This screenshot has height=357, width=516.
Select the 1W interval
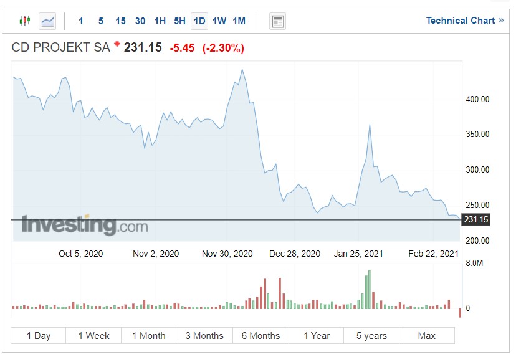[219, 21]
